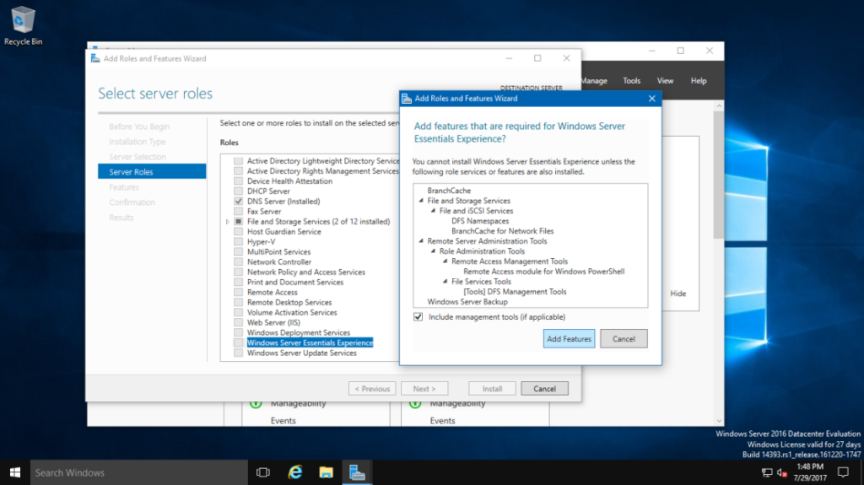Image resolution: width=864 pixels, height=485 pixels.
Task: Open the View menu in Server Manager
Action: tap(665, 80)
